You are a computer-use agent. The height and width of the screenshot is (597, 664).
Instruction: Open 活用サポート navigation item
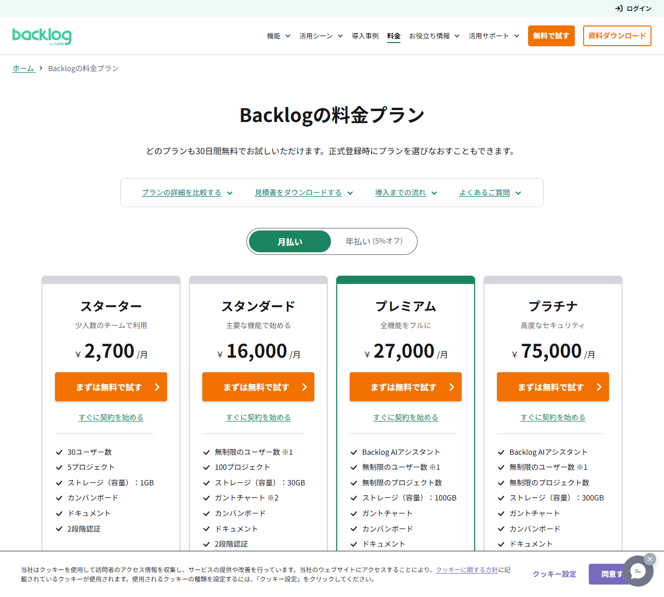489,36
